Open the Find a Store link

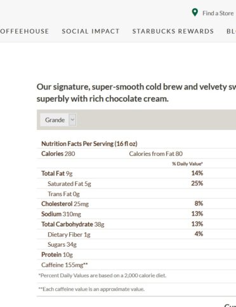[218, 13]
